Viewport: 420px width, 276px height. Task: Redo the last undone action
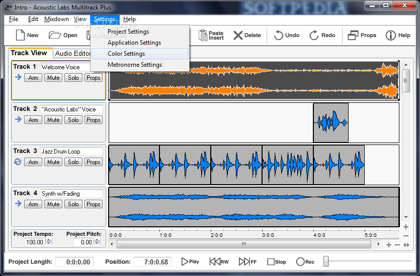point(314,35)
